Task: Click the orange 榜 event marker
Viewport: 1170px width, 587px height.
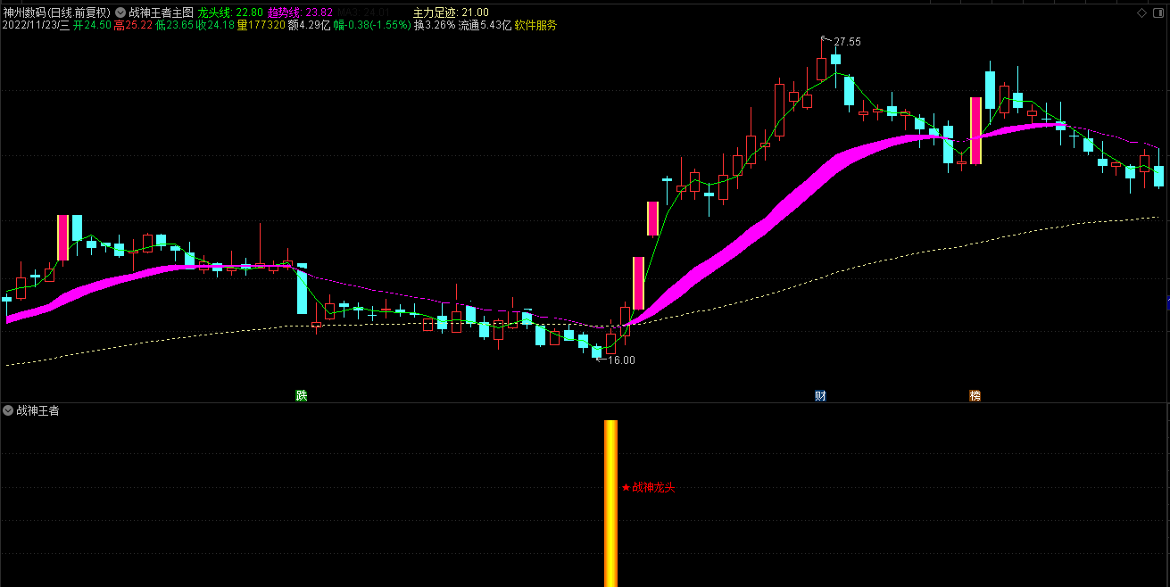Action: 975,395
